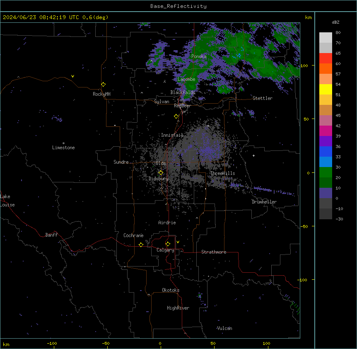
Task: Click the Drumheller map label
Action: pyautogui.click(x=264, y=202)
